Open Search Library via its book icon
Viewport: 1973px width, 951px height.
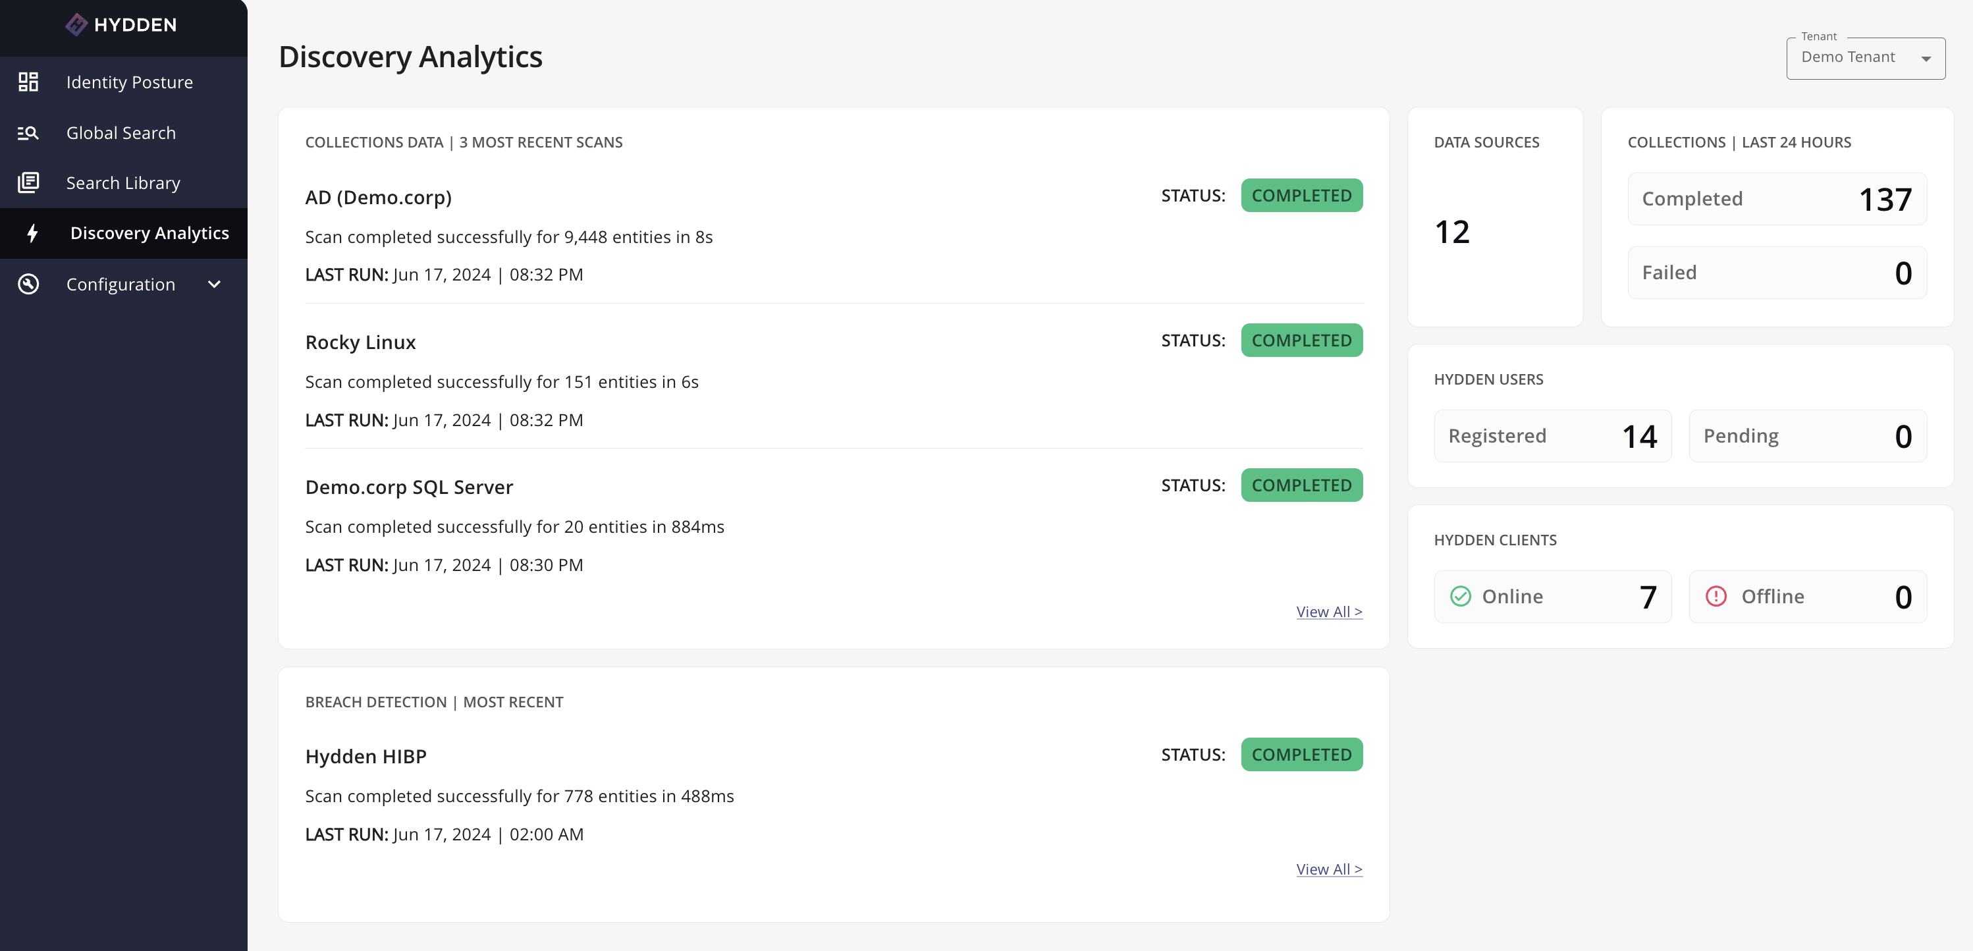point(28,182)
